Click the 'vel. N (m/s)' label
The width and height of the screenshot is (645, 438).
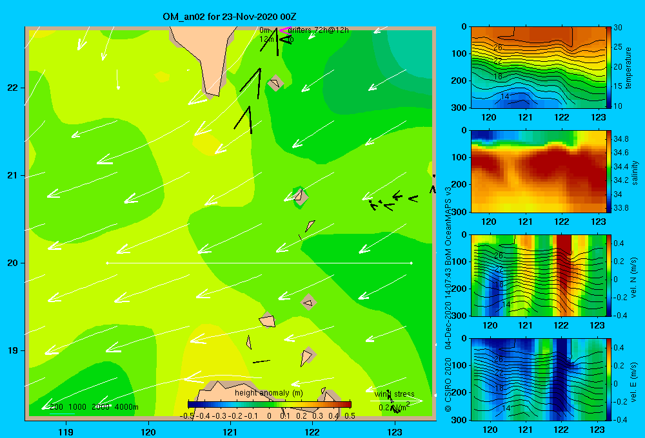click(634, 278)
